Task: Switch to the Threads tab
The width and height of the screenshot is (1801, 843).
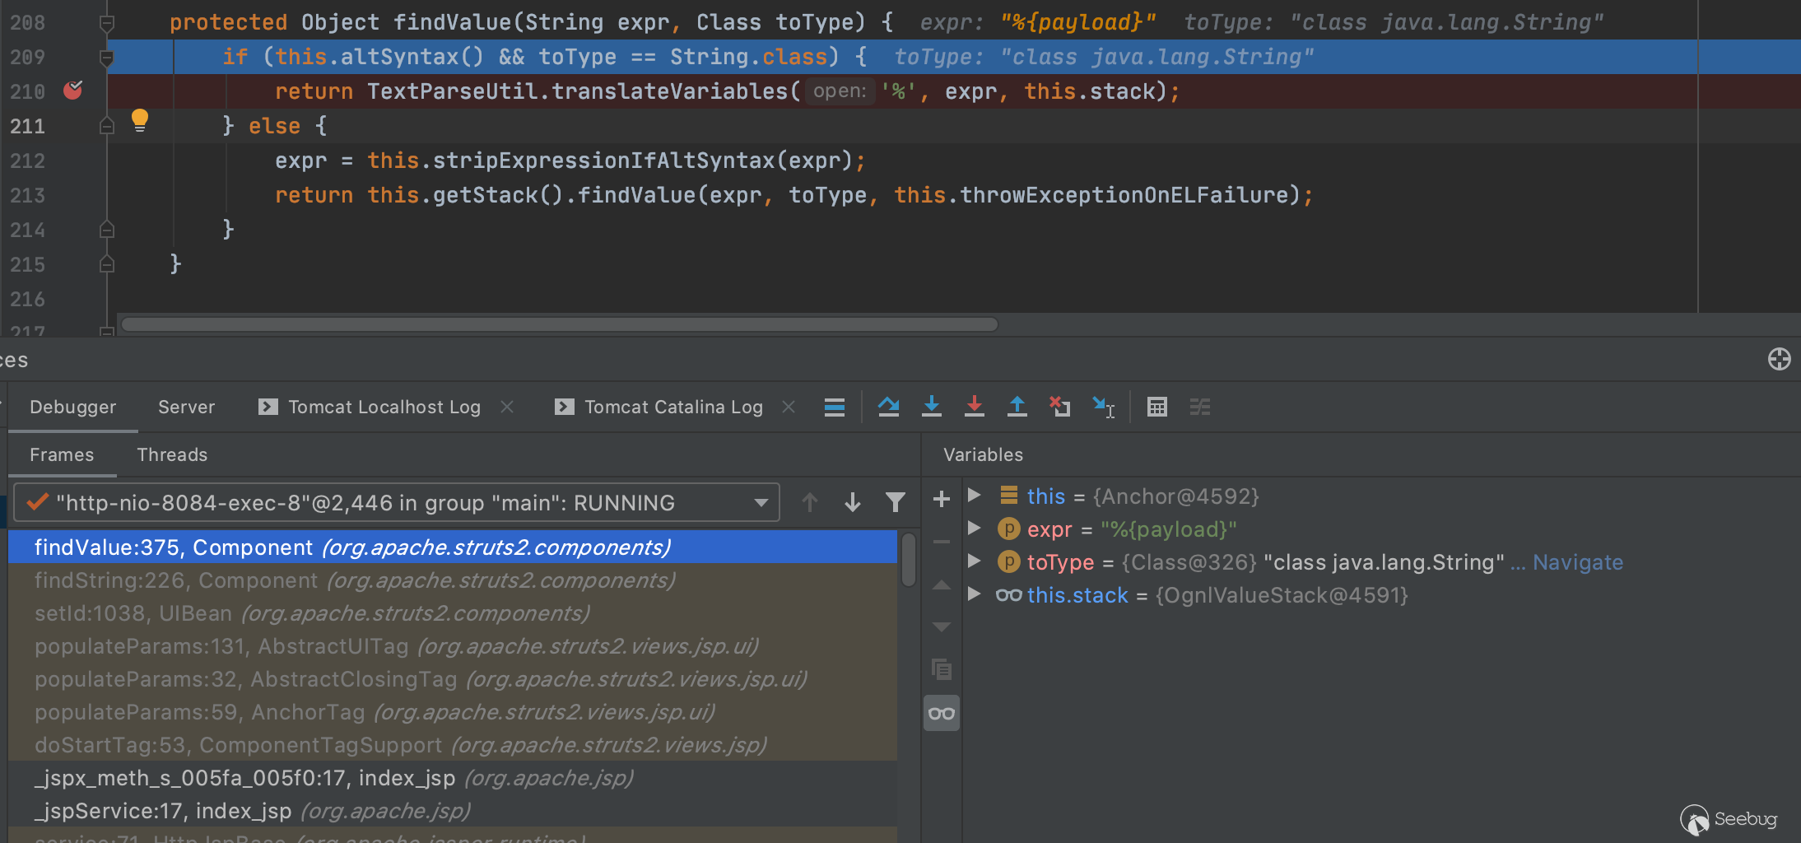Action: 172,454
